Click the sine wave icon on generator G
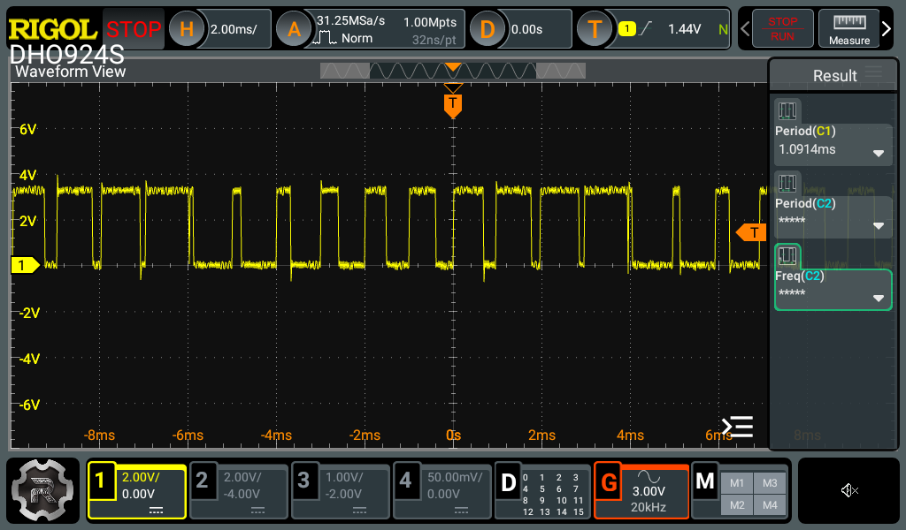This screenshot has height=530, width=906. pos(649,476)
